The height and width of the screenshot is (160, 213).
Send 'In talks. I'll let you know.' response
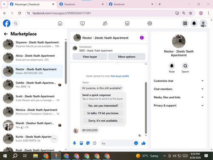(103, 113)
